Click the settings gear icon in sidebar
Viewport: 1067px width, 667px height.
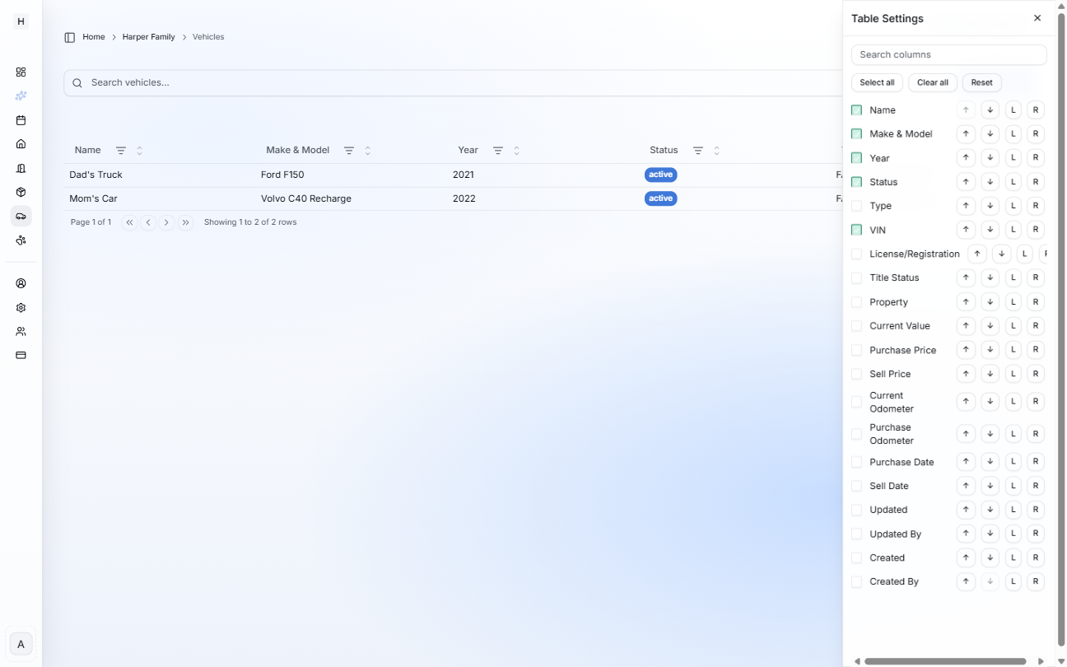click(21, 307)
